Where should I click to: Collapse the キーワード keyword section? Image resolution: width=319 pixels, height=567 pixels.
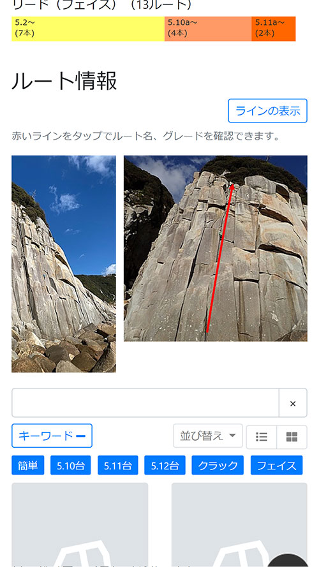pos(52,436)
